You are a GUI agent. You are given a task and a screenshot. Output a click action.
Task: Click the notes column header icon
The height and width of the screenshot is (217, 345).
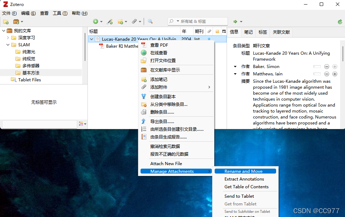[217, 32]
